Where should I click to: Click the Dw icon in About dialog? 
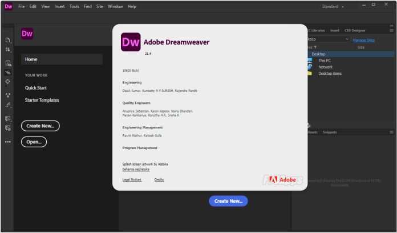coord(131,42)
